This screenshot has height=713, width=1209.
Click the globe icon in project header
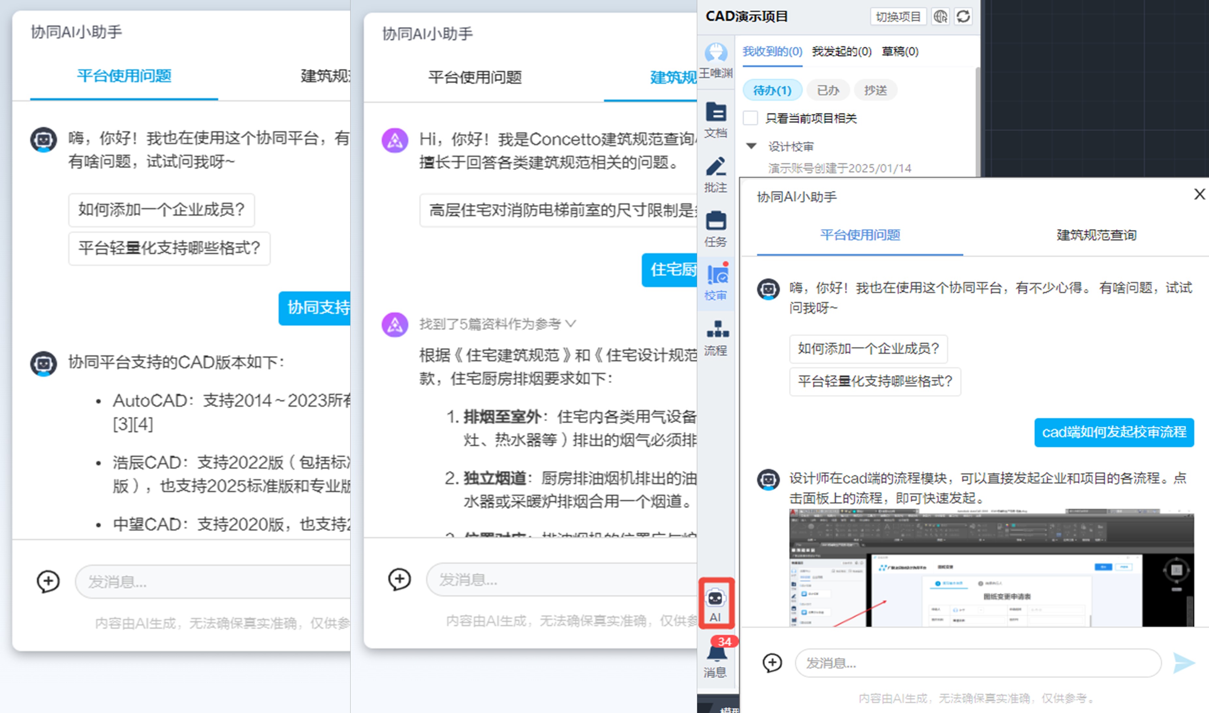coord(940,17)
